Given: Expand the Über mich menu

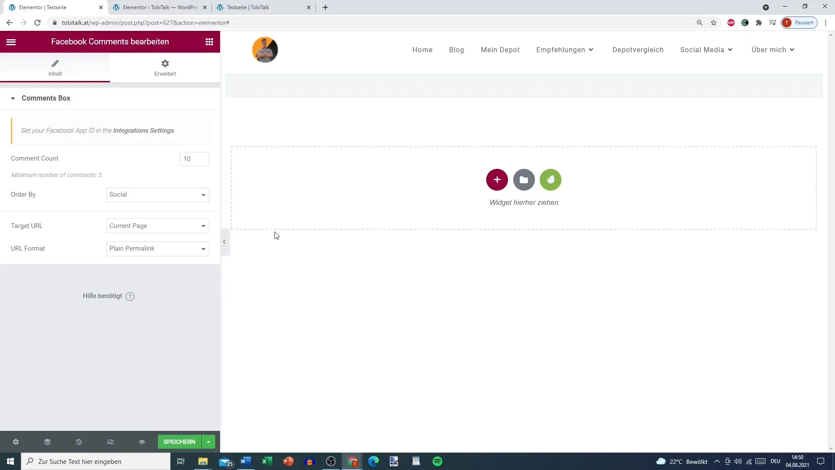Looking at the screenshot, I should coord(773,50).
